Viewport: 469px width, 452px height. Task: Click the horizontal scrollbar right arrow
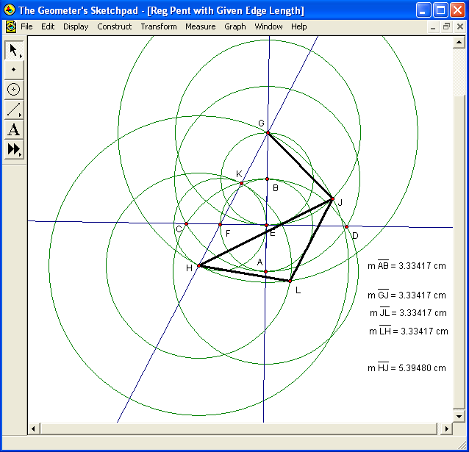click(447, 428)
